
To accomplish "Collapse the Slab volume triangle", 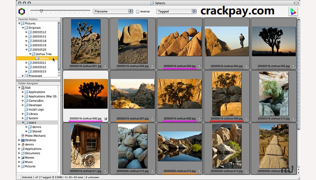I will 19,88.
